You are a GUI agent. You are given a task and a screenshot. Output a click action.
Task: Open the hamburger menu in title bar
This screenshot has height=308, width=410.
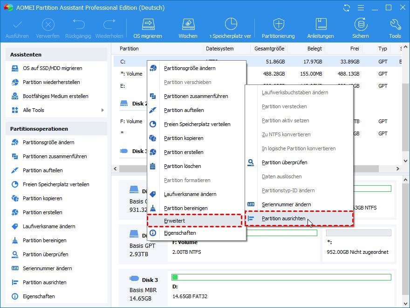pos(361,8)
